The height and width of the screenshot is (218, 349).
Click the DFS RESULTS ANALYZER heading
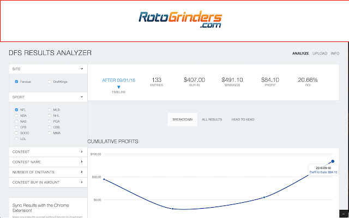coord(50,53)
